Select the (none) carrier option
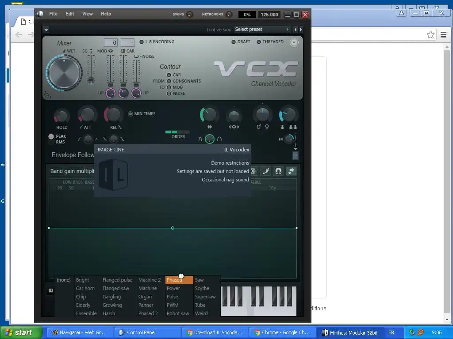 pyautogui.click(x=64, y=280)
